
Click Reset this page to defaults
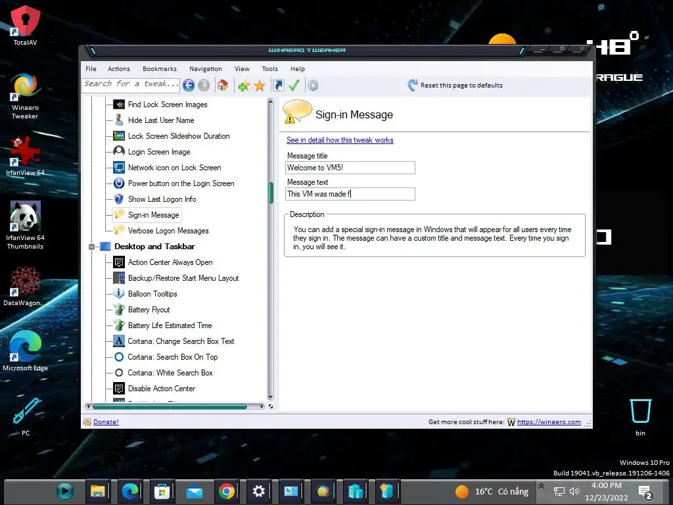[x=455, y=85]
